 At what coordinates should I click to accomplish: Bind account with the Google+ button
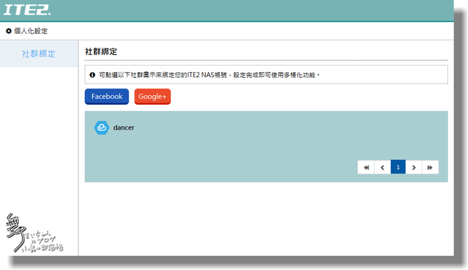point(152,96)
